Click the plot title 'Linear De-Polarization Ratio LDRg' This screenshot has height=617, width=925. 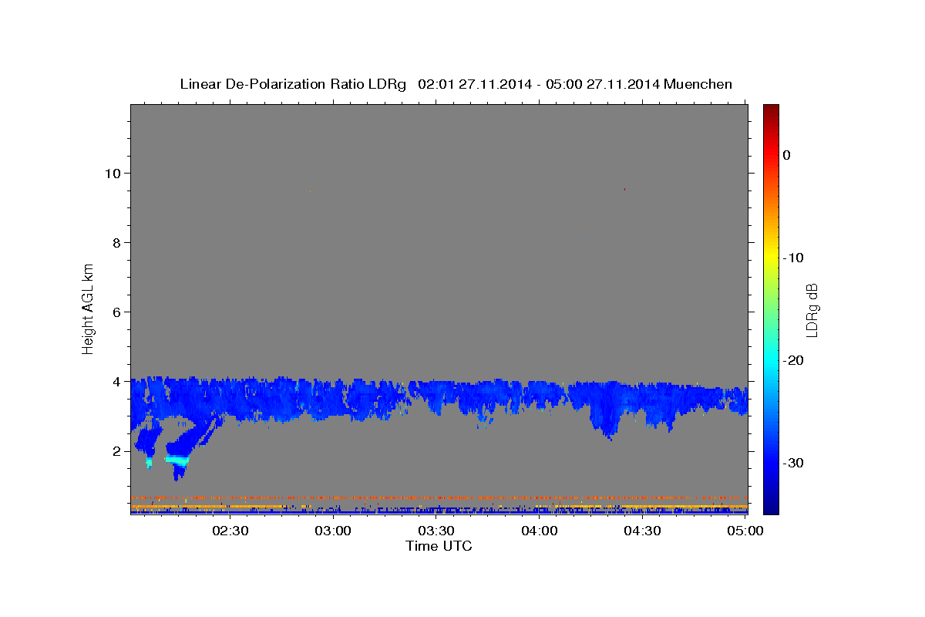pos(293,84)
